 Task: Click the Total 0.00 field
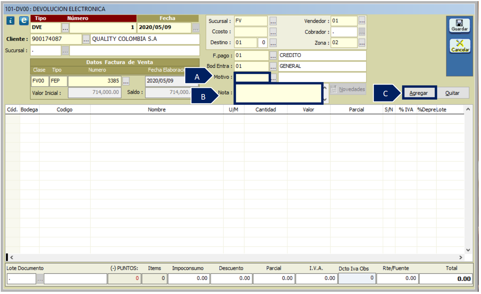[x=446, y=279]
